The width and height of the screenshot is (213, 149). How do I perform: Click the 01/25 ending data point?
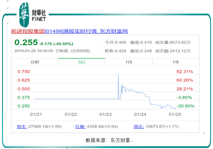tap(175, 108)
